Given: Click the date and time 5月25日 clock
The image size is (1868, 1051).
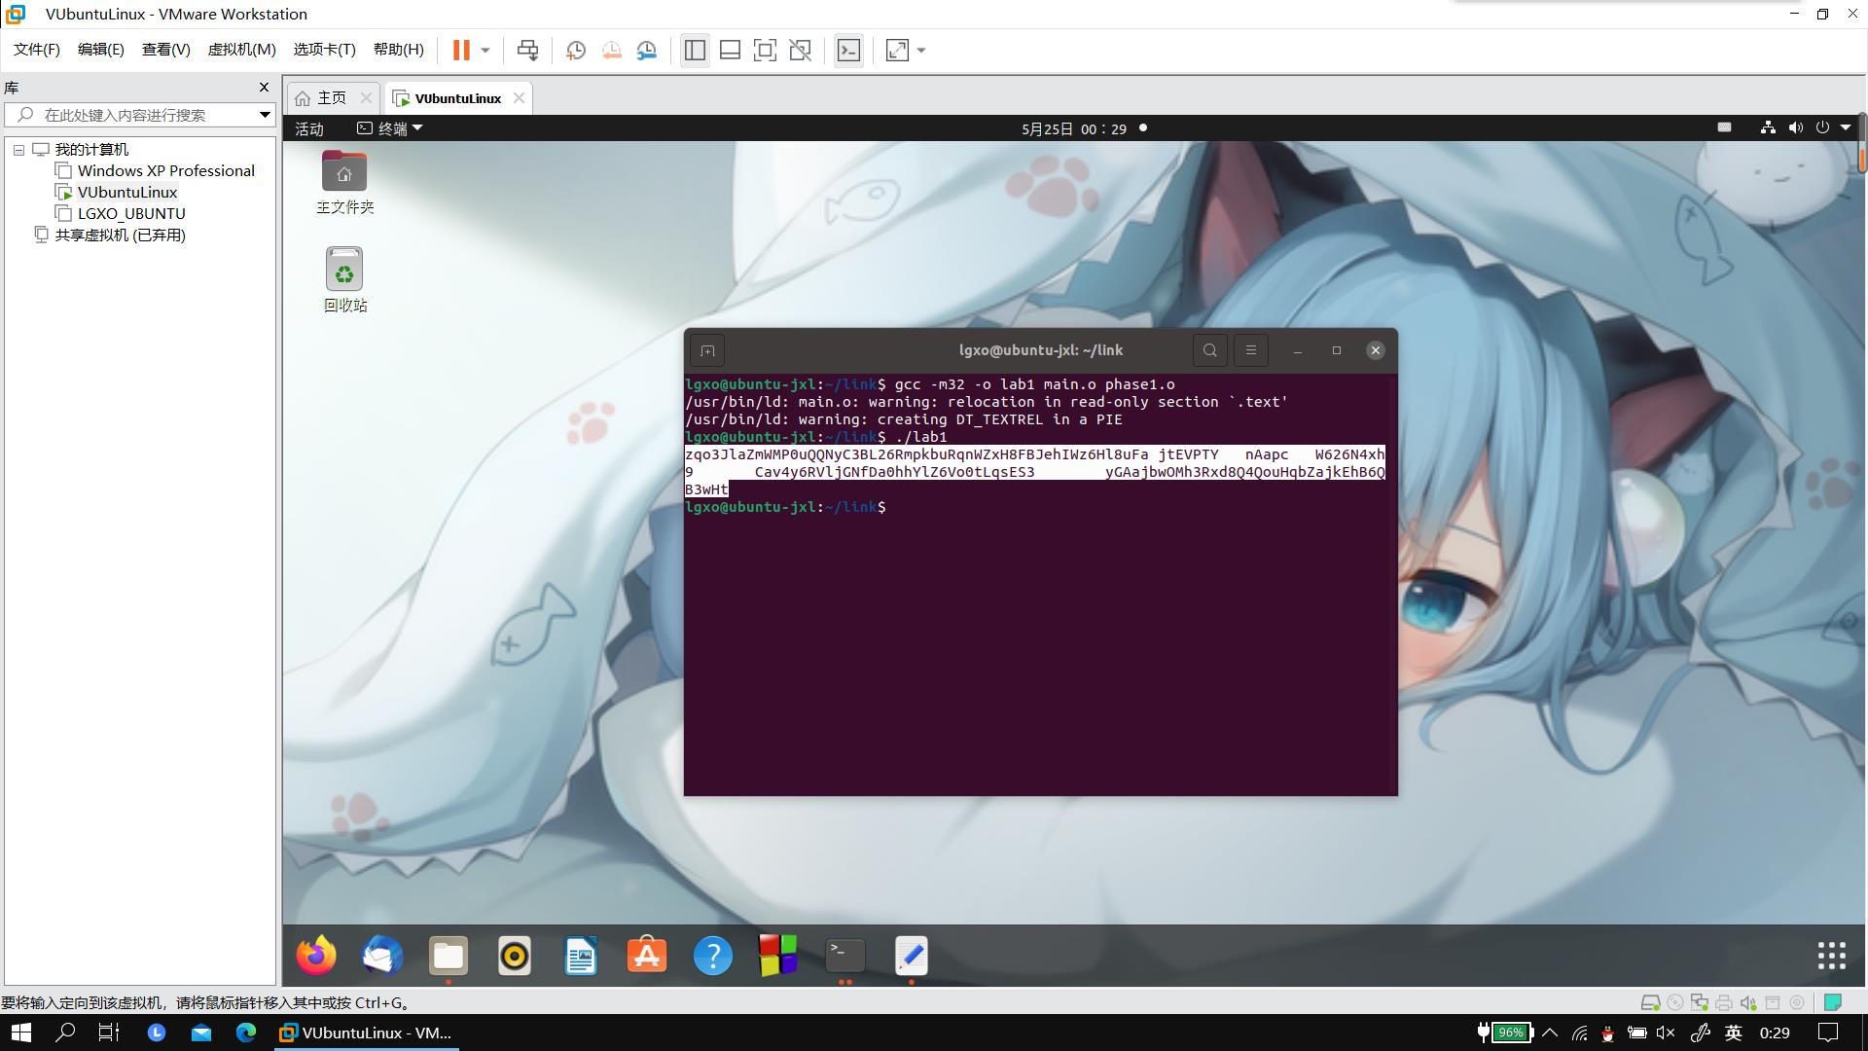Looking at the screenshot, I should pyautogui.click(x=1074, y=128).
